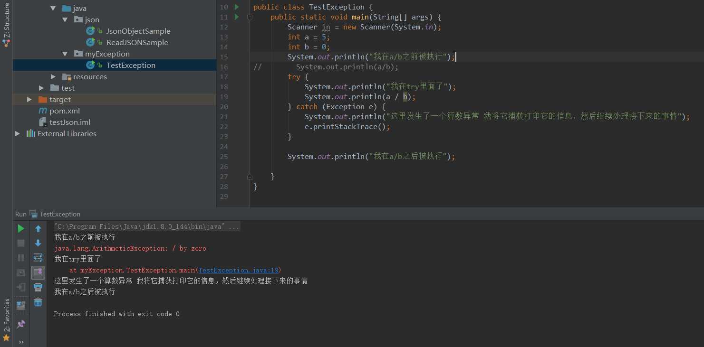Rerun TestException with green play button
The image size is (704, 347).
point(21,229)
